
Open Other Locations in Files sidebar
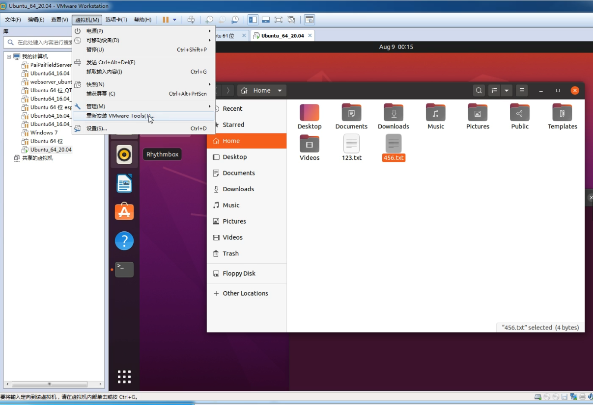[x=247, y=293]
